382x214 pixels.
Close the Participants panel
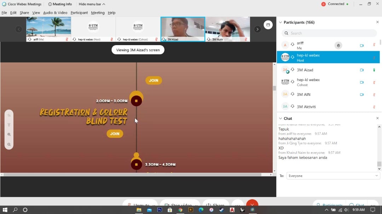click(x=377, y=22)
